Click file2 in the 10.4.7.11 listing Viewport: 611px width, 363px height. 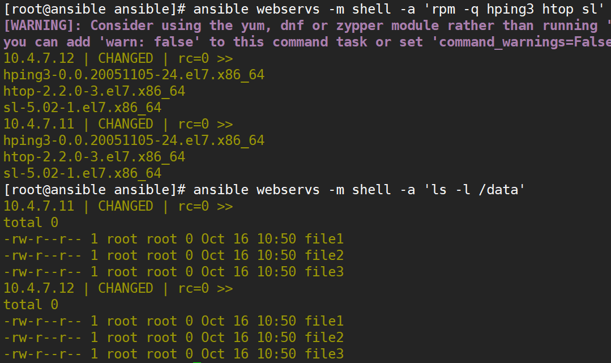pos(324,255)
